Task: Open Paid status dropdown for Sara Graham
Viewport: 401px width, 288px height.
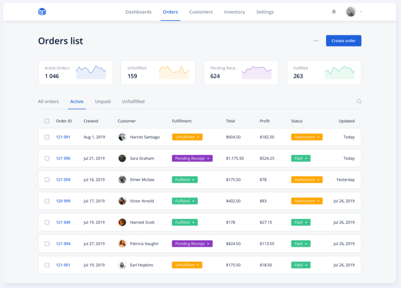Action: [300, 159]
